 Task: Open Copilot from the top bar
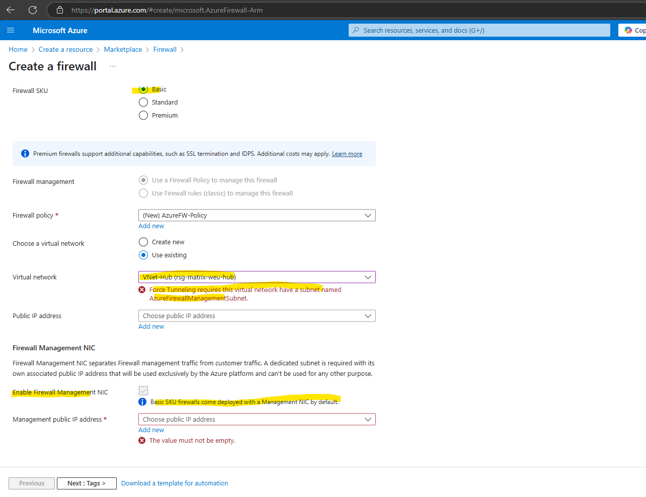(632, 30)
